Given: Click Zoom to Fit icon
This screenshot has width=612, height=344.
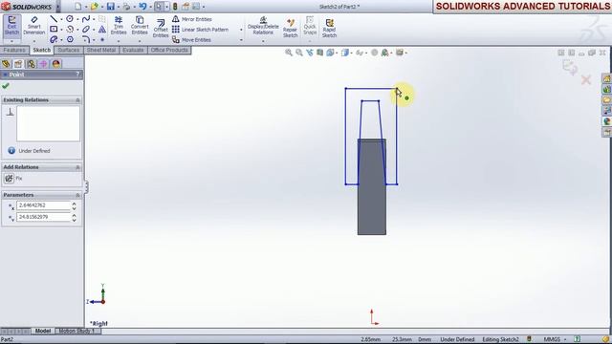Looking at the screenshot, I should coord(289,53).
